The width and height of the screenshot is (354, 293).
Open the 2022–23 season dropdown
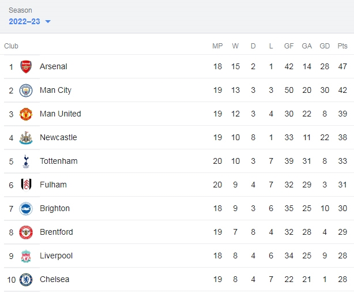click(29, 21)
